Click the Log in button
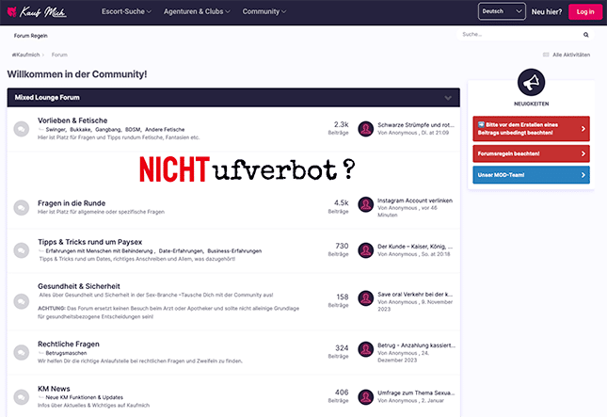This screenshot has height=417, width=607. (x=585, y=11)
